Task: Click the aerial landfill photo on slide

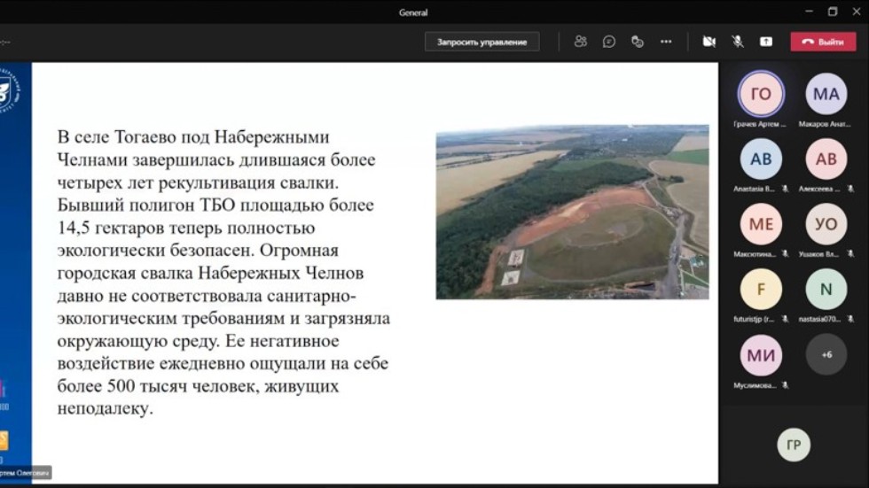Action: coord(572,212)
